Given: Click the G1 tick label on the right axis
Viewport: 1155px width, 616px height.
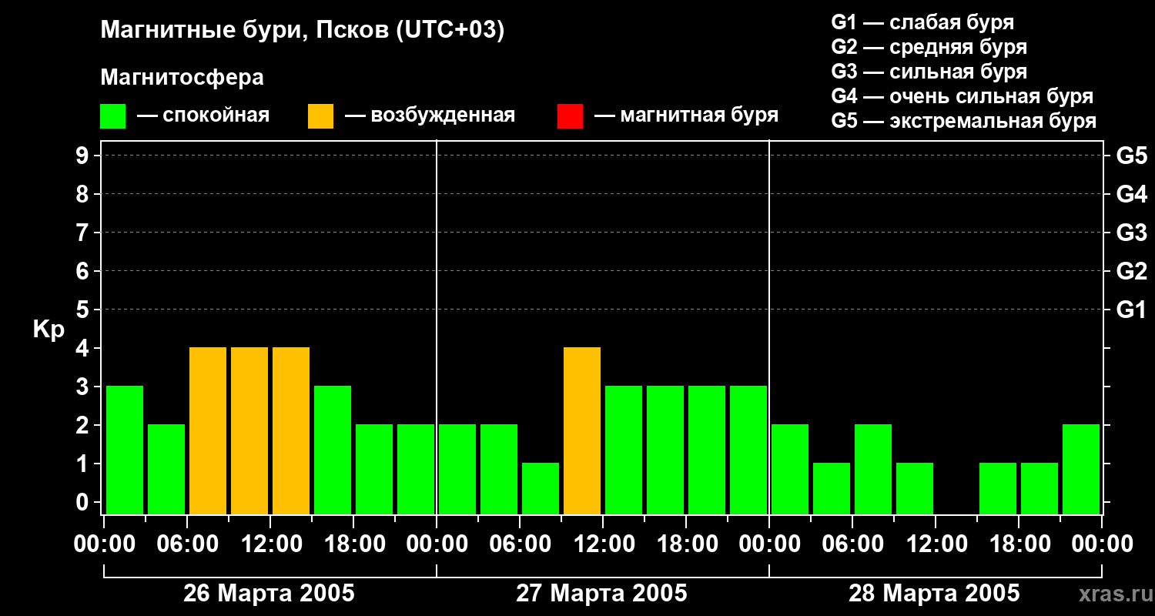Looking at the screenshot, I should (1131, 310).
